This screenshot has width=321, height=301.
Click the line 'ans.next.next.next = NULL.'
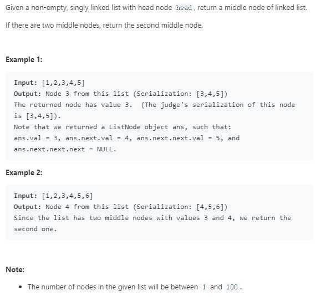pyautogui.click(x=65, y=149)
